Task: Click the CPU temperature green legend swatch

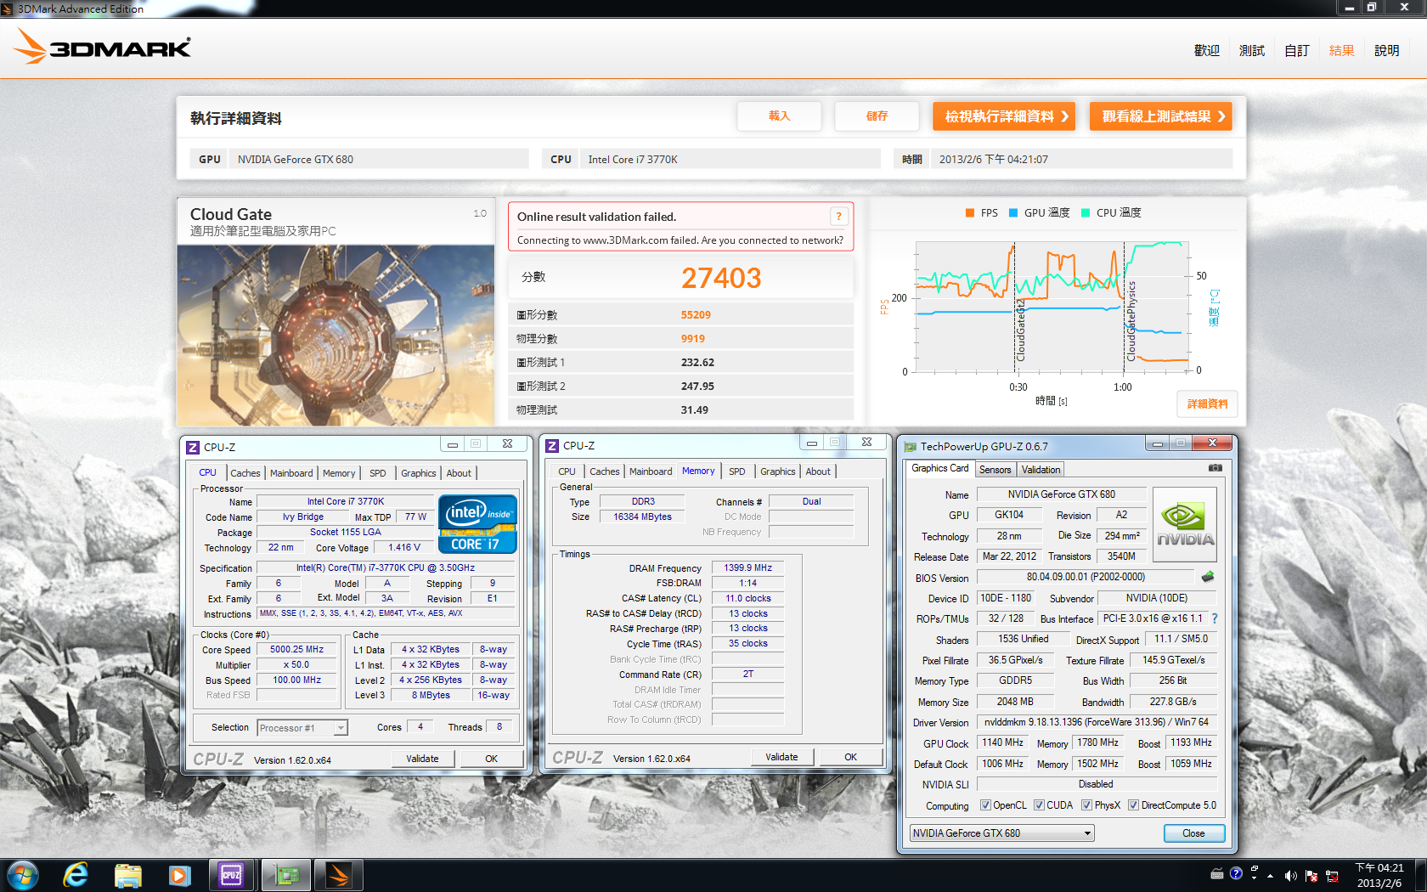Action: pyautogui.click(x=1086, y=213)
